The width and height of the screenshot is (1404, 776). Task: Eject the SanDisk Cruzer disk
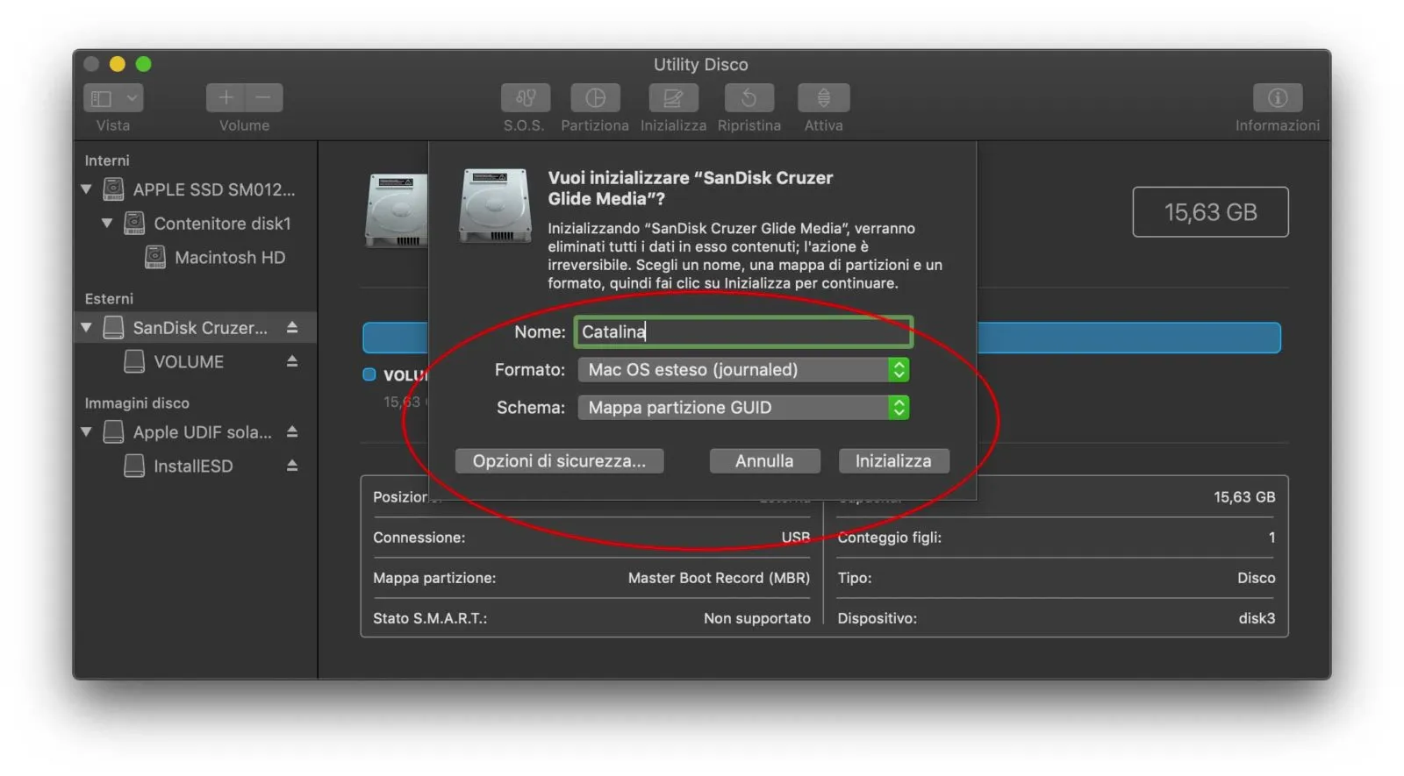[292, 327]
